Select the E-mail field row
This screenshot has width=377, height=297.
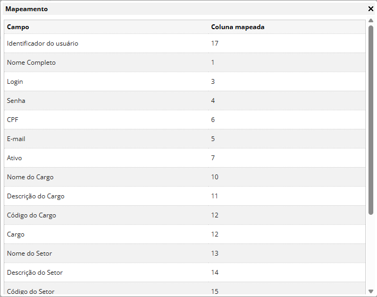click(16, 139)
